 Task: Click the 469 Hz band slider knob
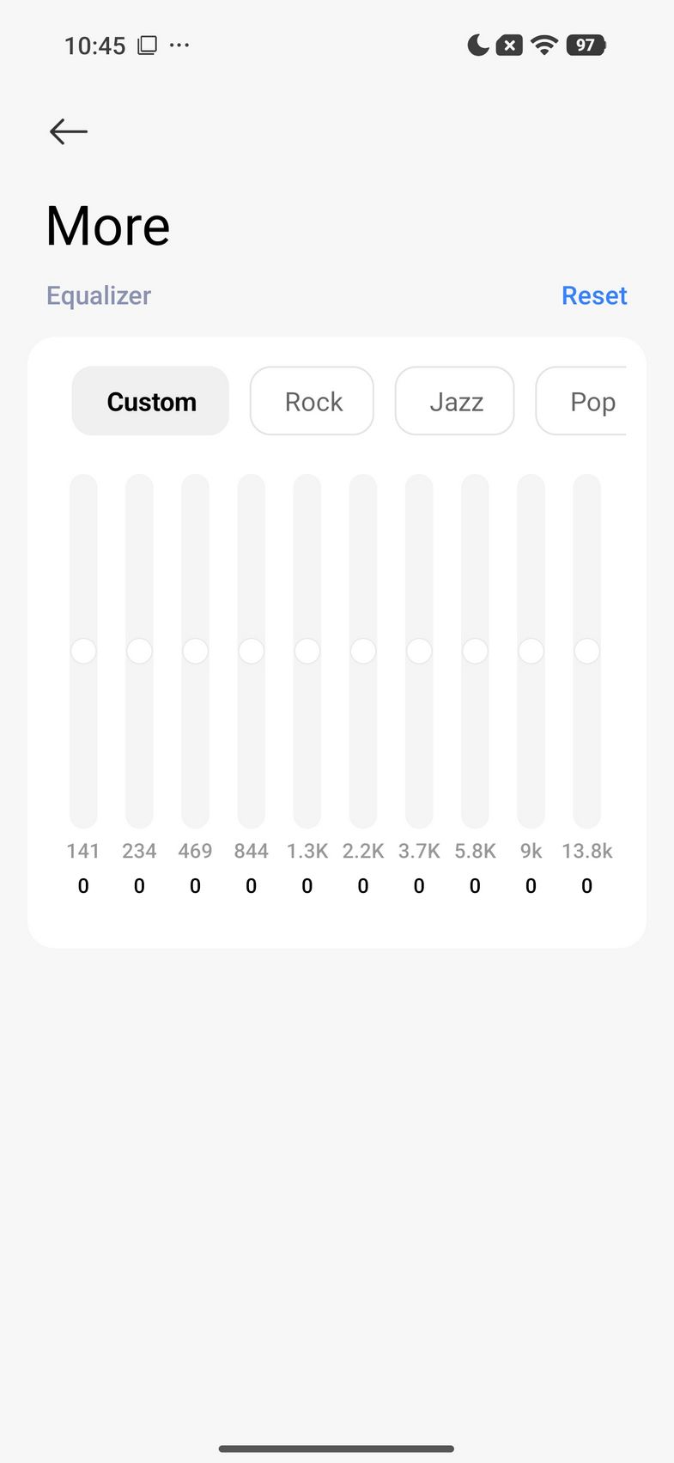click(195, 651)
